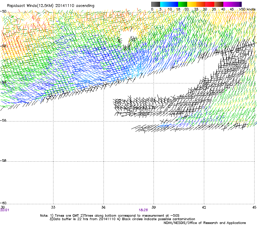
Task: Click the purple time stamp '20:01'
Action: (x=5, y=210)
